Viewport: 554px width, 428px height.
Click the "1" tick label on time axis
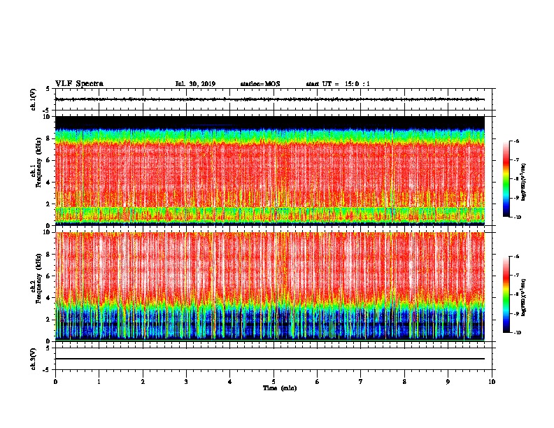99,382
